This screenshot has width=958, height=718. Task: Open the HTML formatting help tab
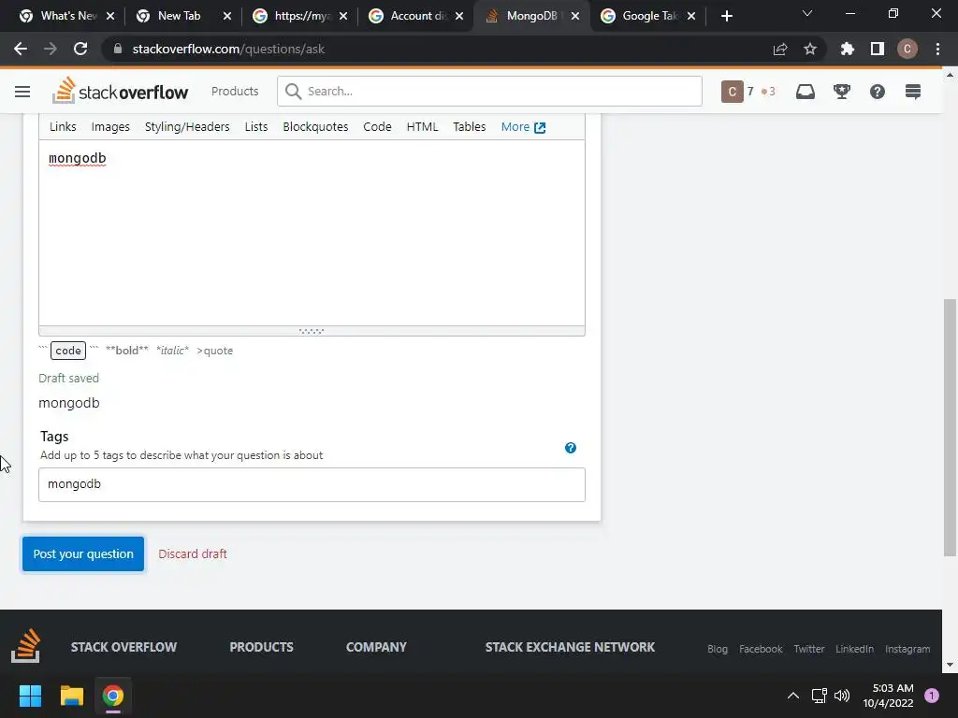[422, 126]
